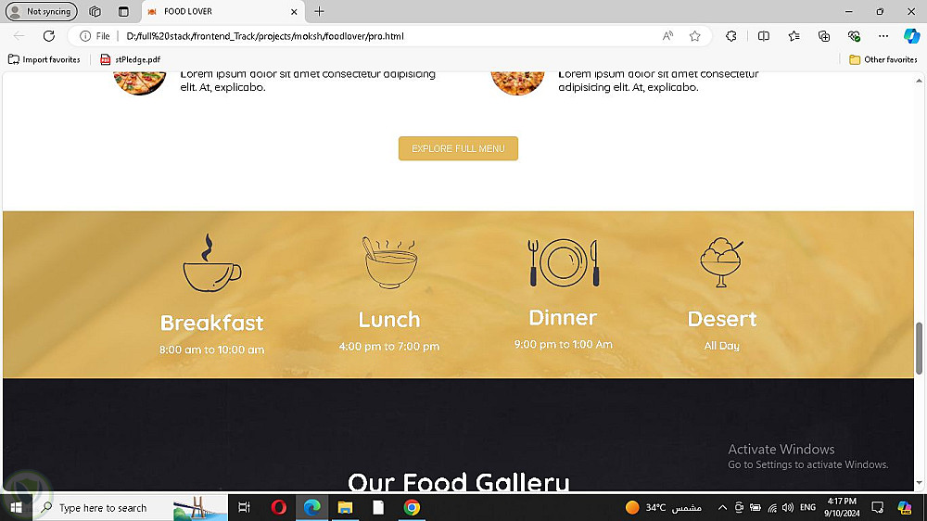Open the stPledge.pdf favorites shortcut
Viewport: 927px width, 521px height.
coord(131,59)
